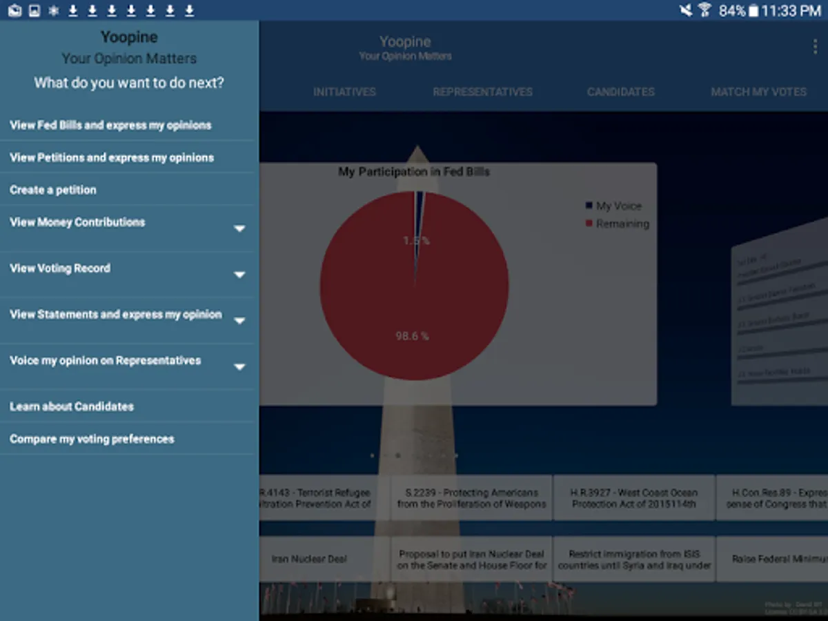828x621 pixels.
Task: Open the partially visible representatives list card
Action: coord(780,310)
